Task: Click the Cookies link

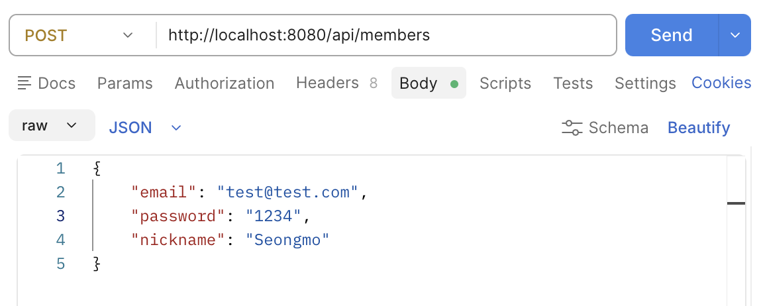Action: (x=721, y=83)
